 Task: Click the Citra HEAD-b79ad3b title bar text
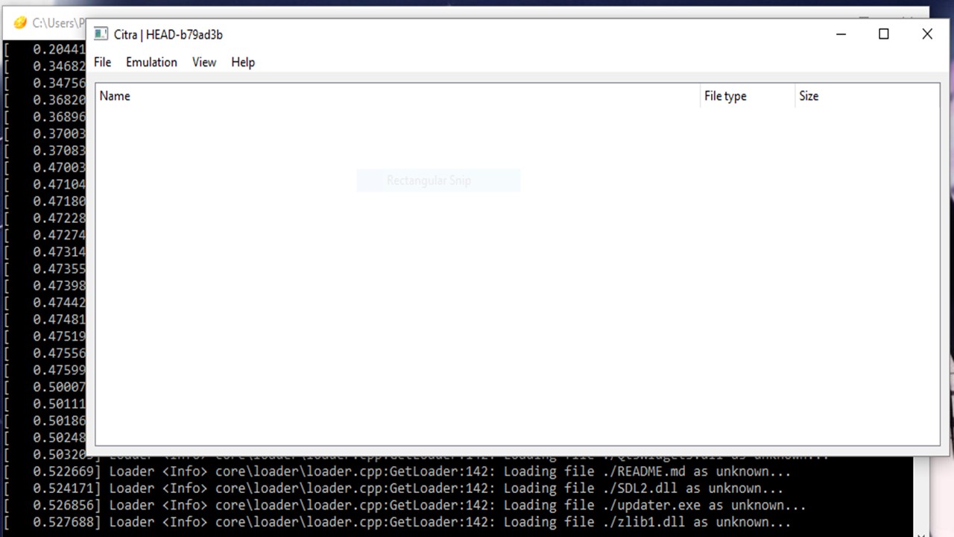168,34
